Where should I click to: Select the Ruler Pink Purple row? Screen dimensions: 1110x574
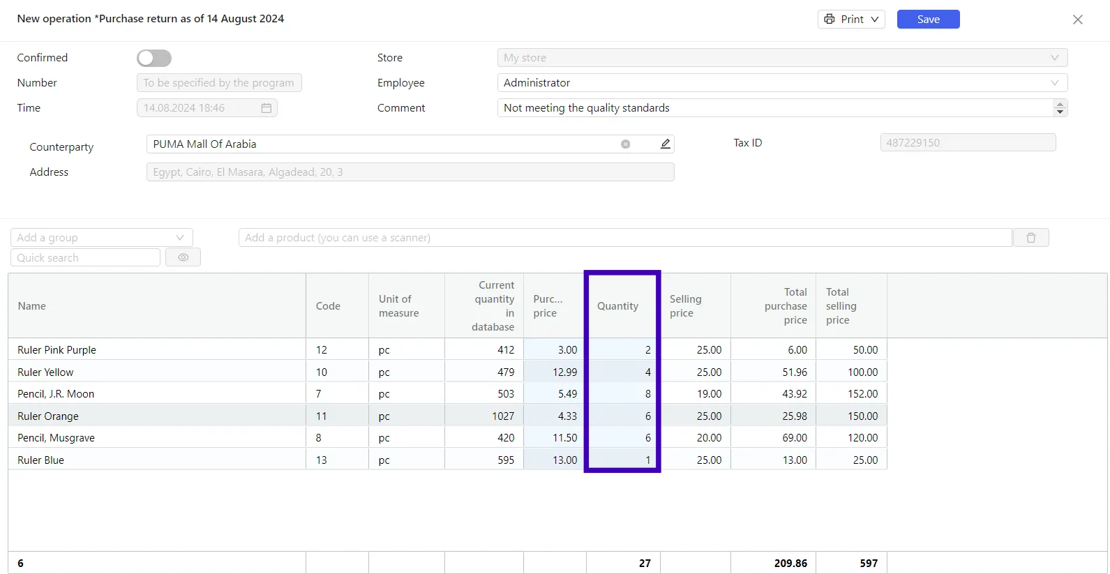click(x=447, y=350)
